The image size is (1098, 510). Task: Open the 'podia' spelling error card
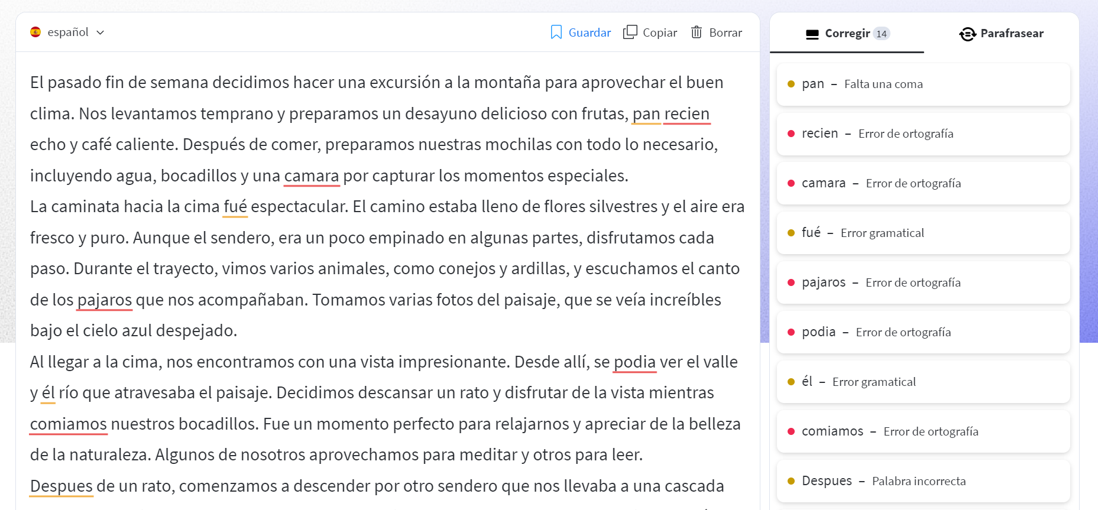pyautogui.click(x=923, y=332)
